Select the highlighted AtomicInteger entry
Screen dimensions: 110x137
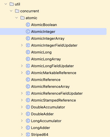(53, 31)
